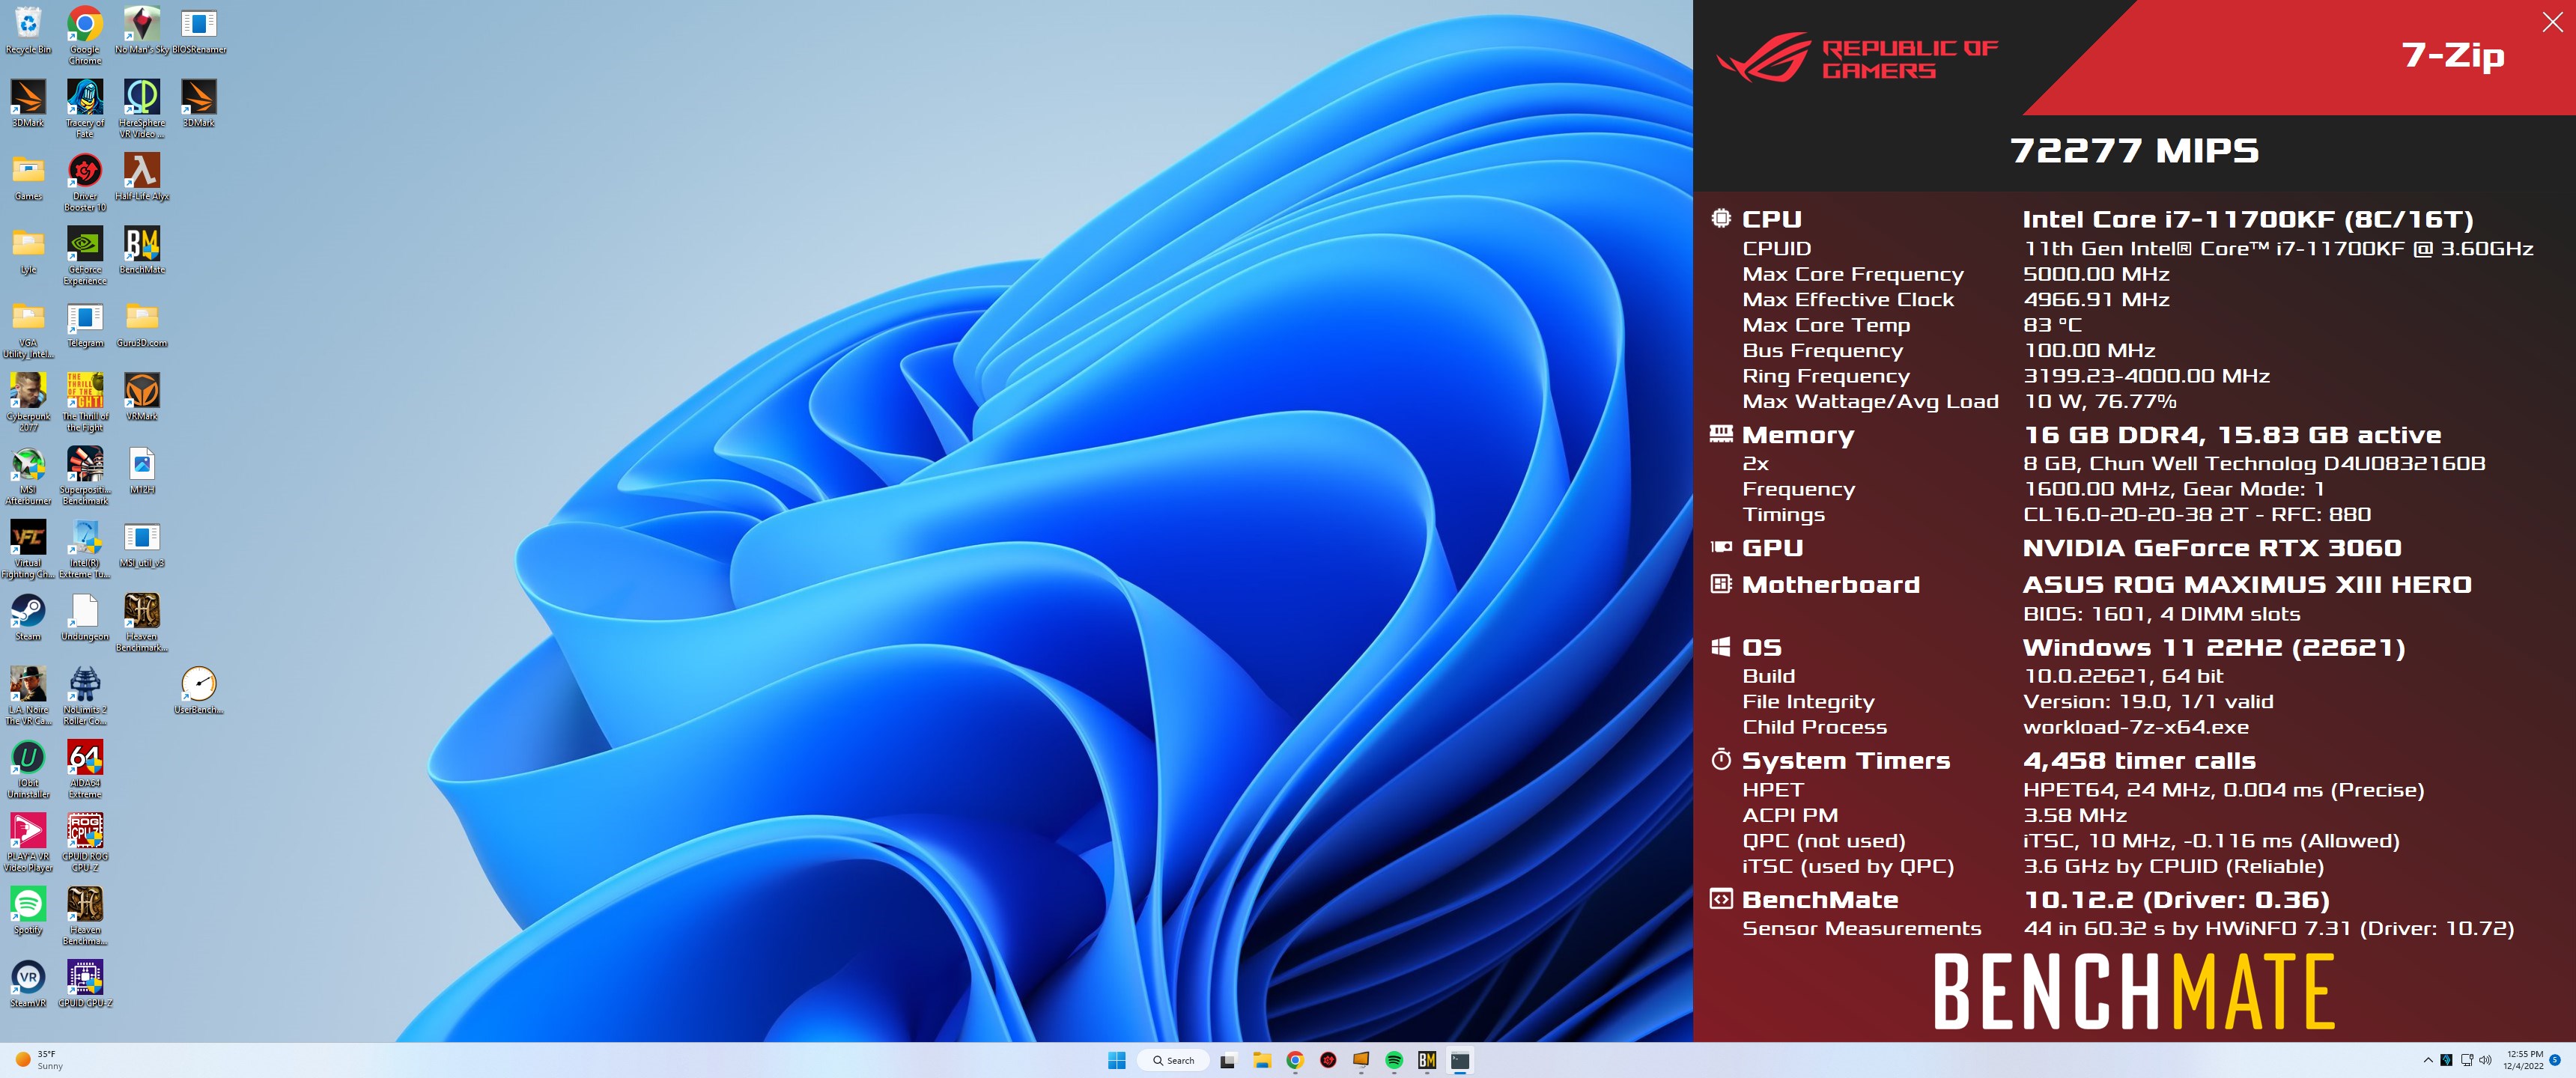Image resolution: width=2576 pixels, height=1078 pixels.
Task: Open NoLimits 2 Roller Coaster shortcut
Action: 85,695
